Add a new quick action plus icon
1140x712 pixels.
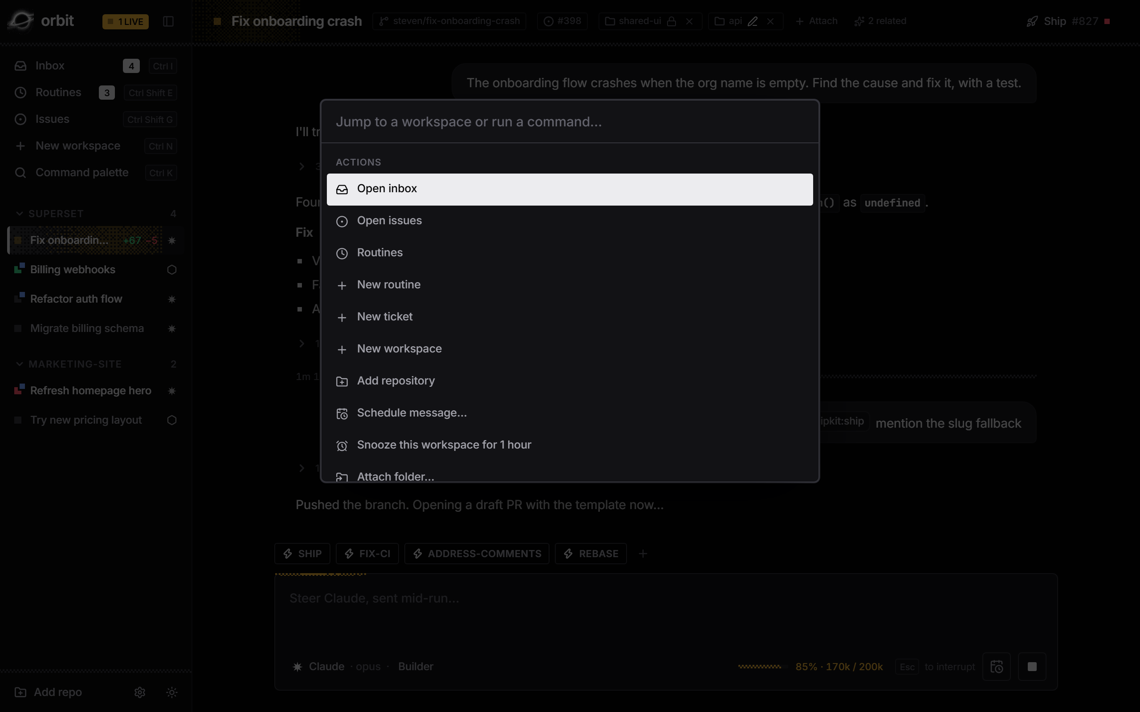coord(643,554)
